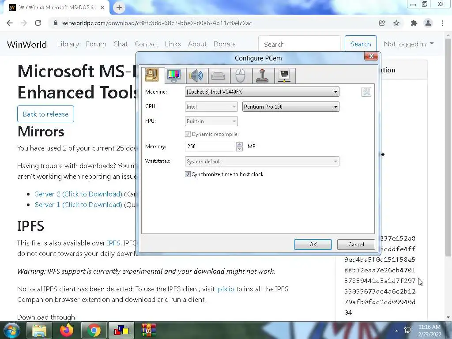Open the Intel CPU manufacturer dropdown

coord(211,107)
